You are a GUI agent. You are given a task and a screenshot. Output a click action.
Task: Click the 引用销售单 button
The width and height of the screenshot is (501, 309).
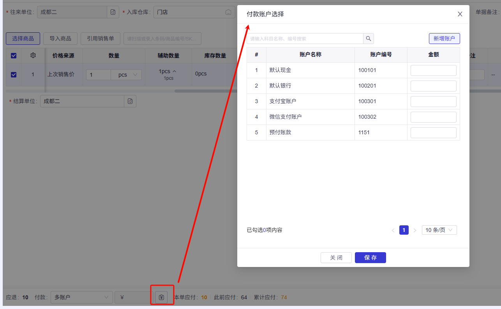click(x=101, y=39)
